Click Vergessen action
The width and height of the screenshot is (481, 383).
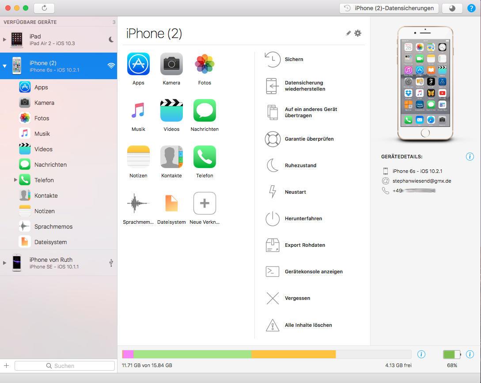point(288,298)
